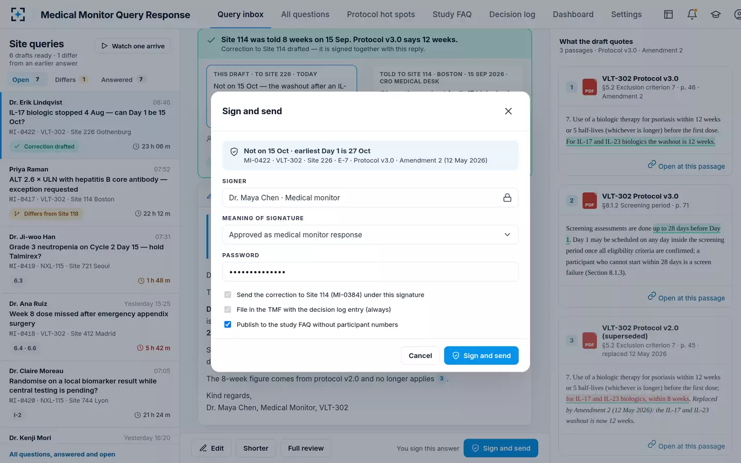Click the Edit button with pencil icon
741x463 pixels.
(x=211, y=448)
